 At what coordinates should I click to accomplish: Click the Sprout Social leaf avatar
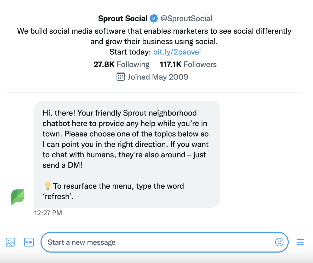tap(18, 197)
